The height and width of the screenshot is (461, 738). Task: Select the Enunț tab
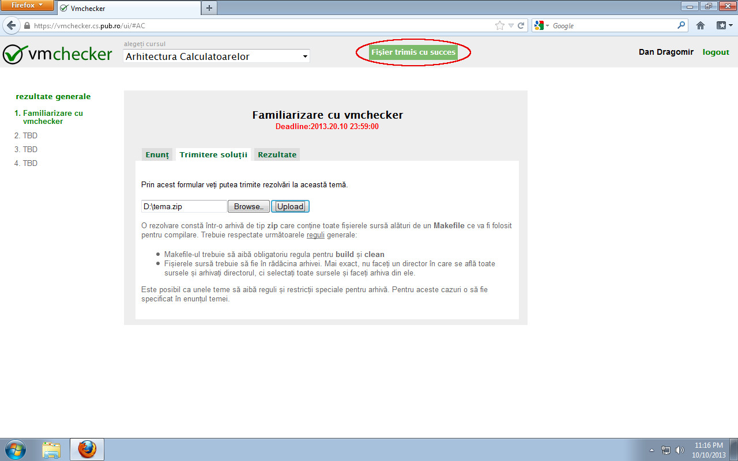tap(157, 154)
